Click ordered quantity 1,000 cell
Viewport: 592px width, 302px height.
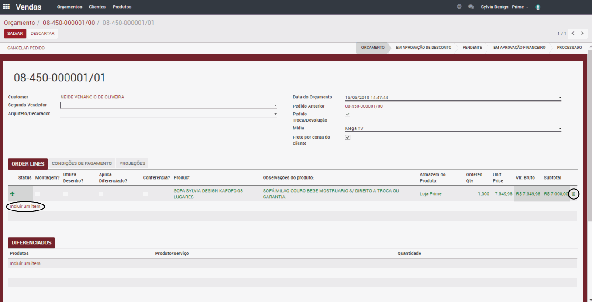click(x=483, y=194)
